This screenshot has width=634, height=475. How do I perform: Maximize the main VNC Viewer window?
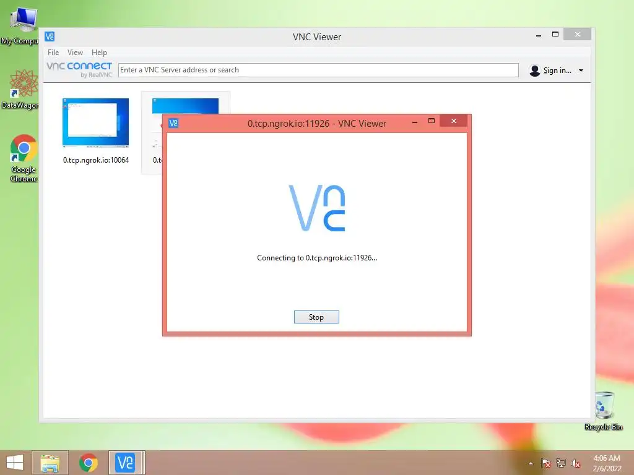click(x=555, y=35)
